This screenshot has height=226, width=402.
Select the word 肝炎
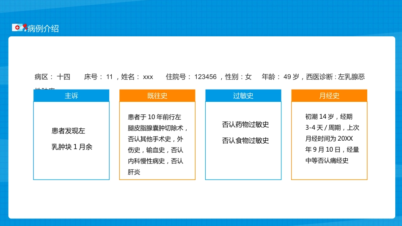click(134, 172)
